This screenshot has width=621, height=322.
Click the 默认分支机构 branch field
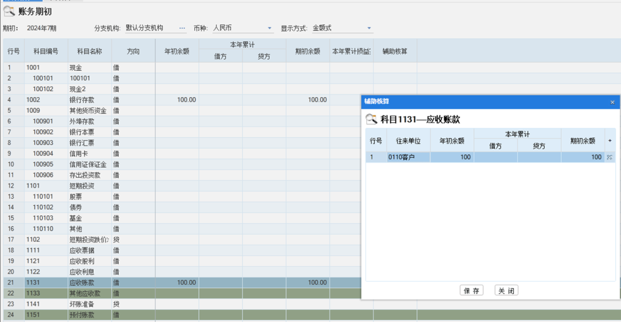pos(149,28)
